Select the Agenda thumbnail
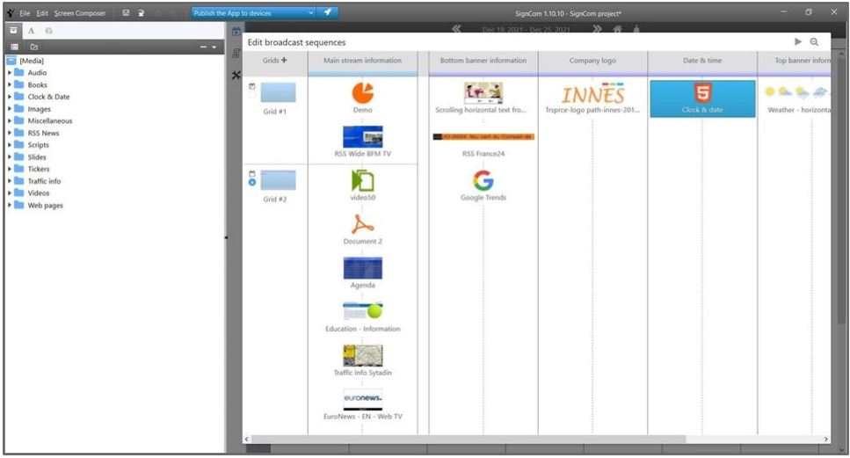The image size is (850, 458). click(x=363, y=268)
